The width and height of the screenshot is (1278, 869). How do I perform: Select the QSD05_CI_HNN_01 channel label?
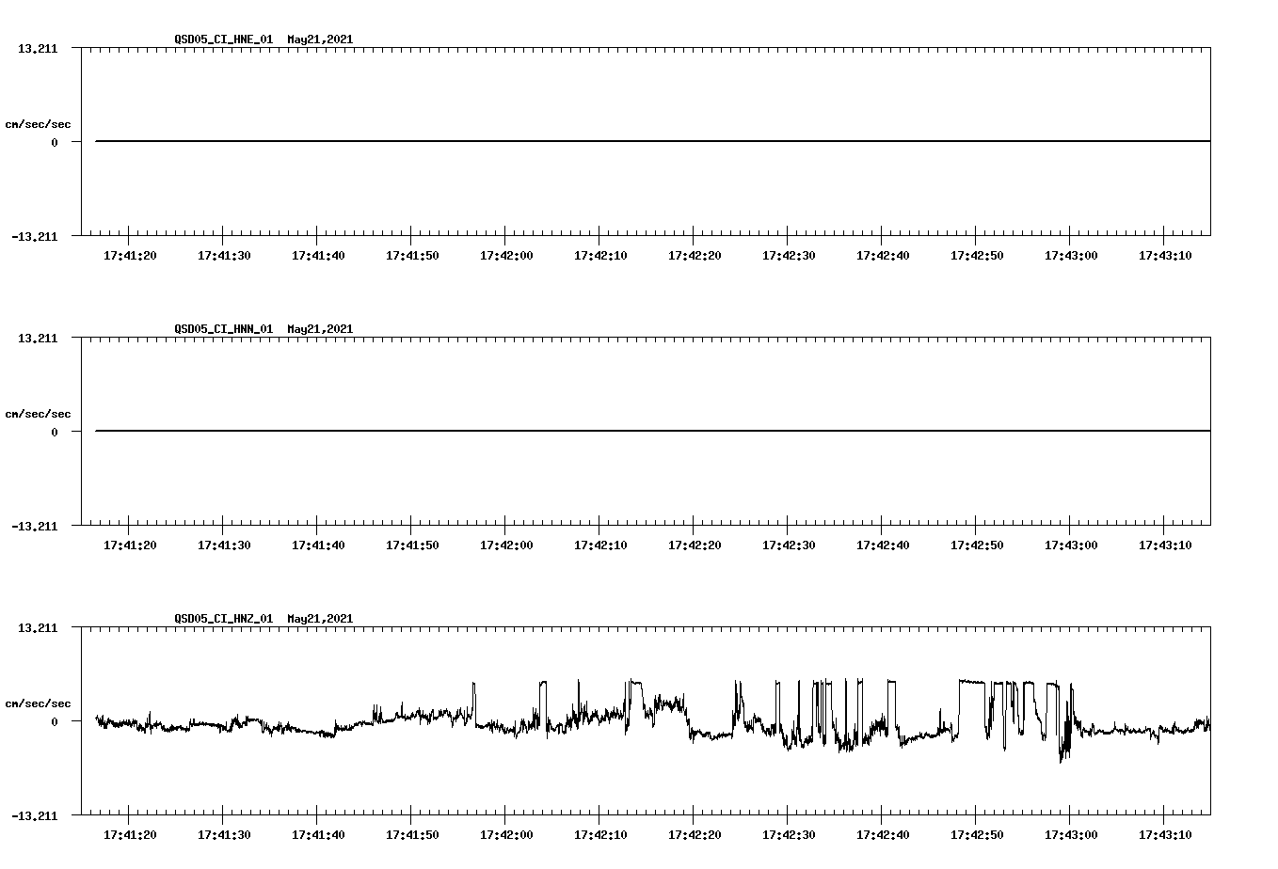coord(225,329)
